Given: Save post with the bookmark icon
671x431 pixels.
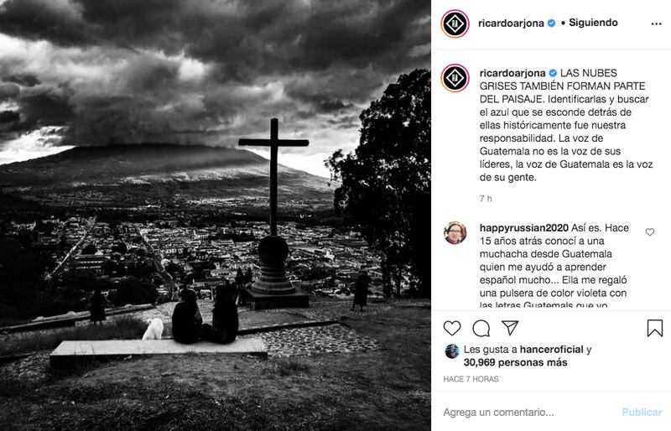Looking at the screenshot, I should point(655,328).
